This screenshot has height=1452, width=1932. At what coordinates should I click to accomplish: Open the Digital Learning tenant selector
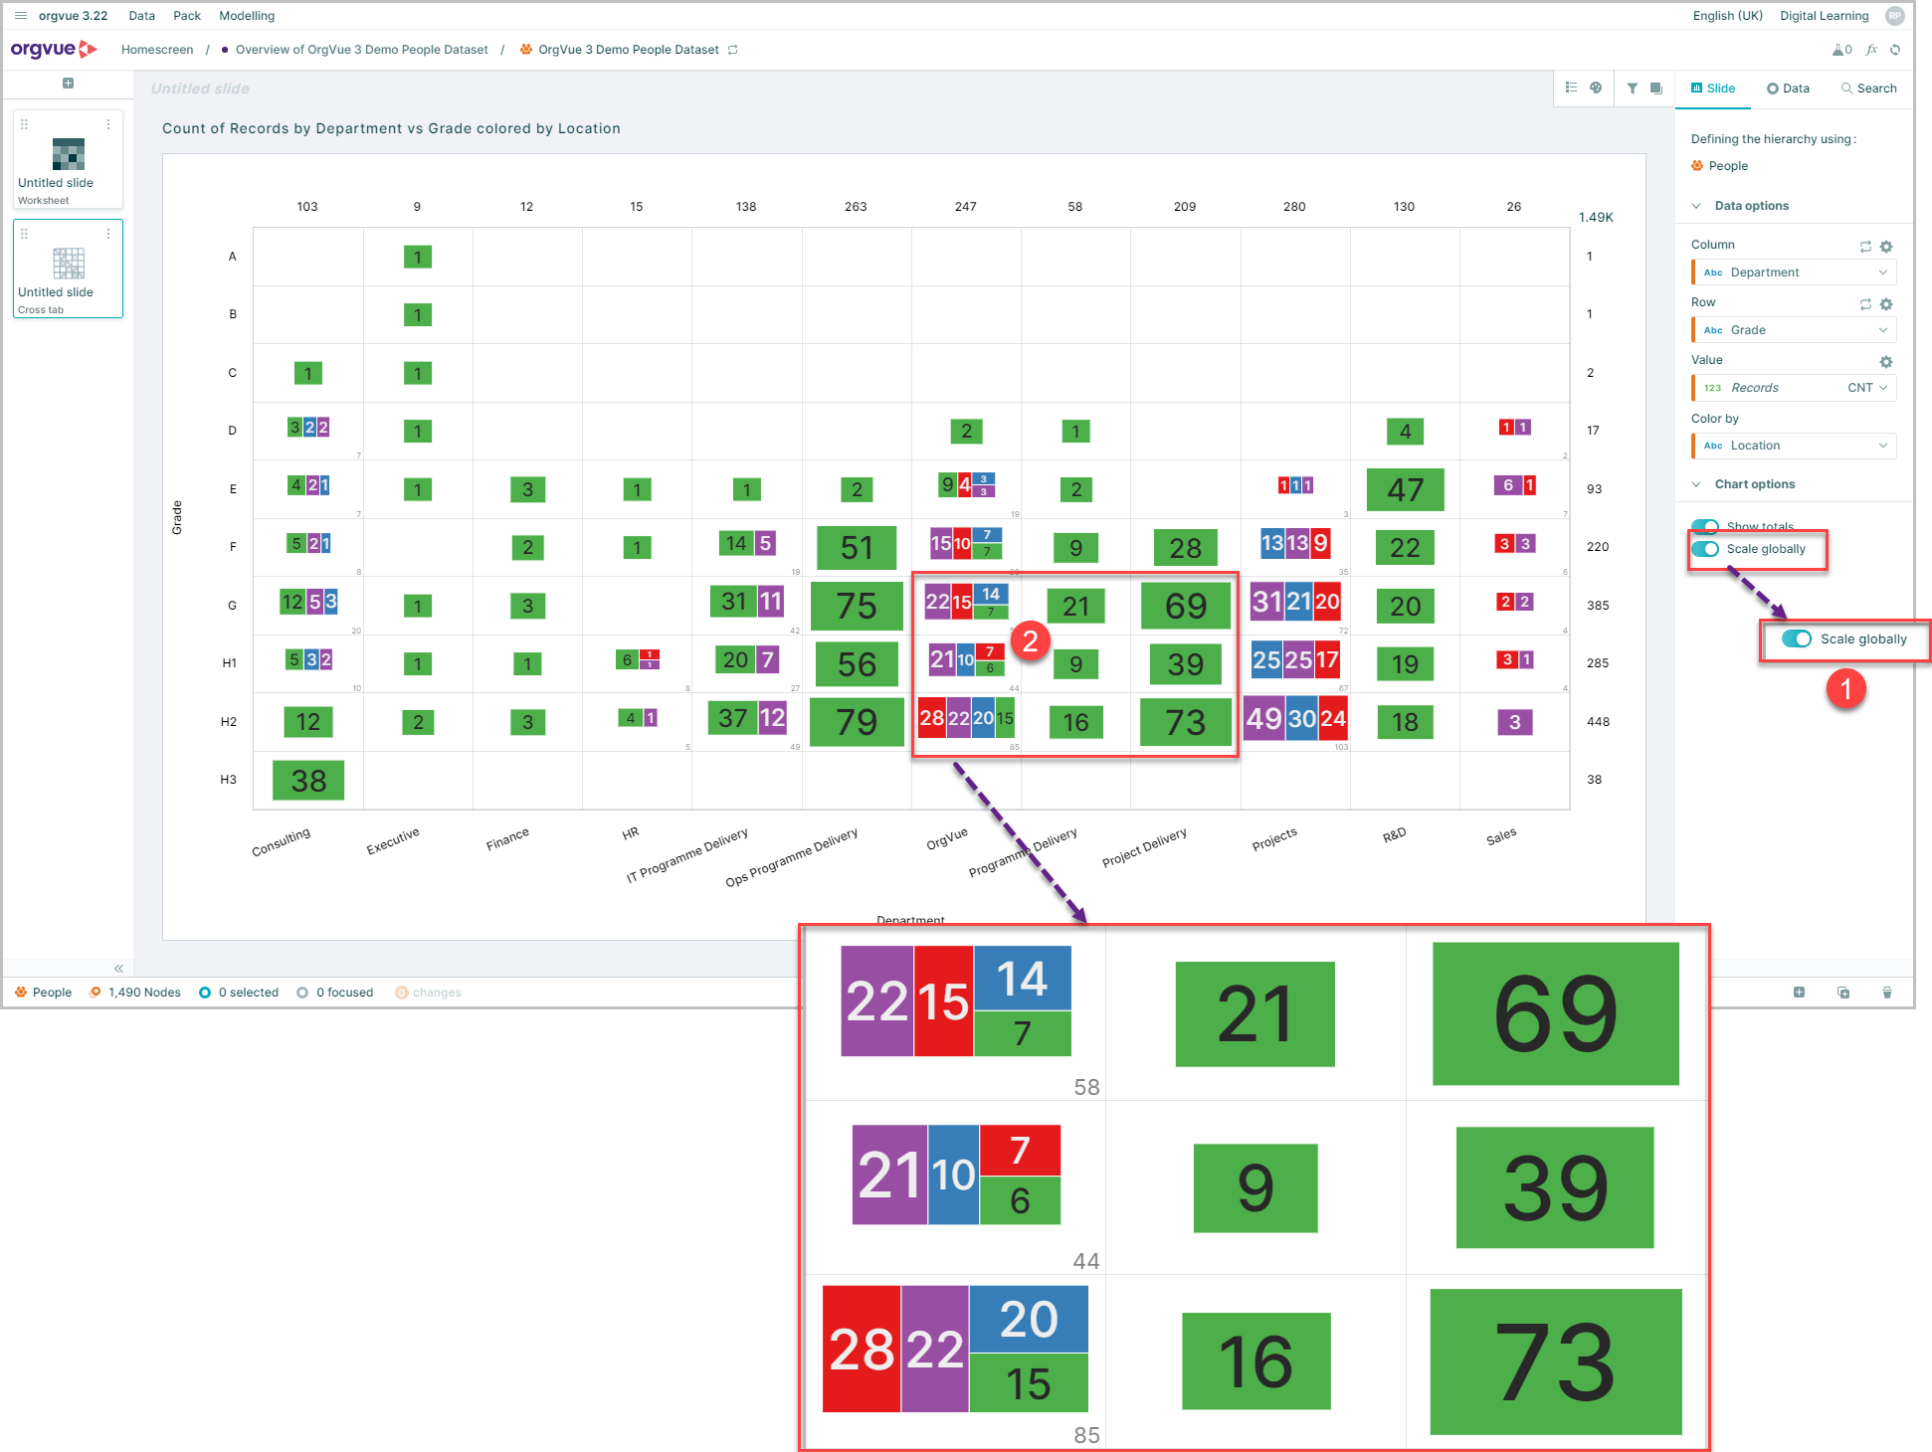point(1824,16)
